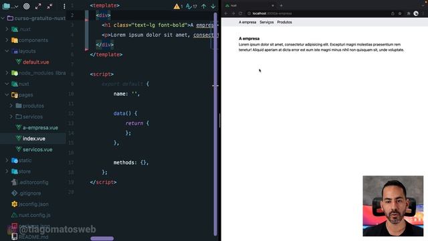Click the 'A empresa' page heading
Screen dimensions: 428x241
[249, 39]
